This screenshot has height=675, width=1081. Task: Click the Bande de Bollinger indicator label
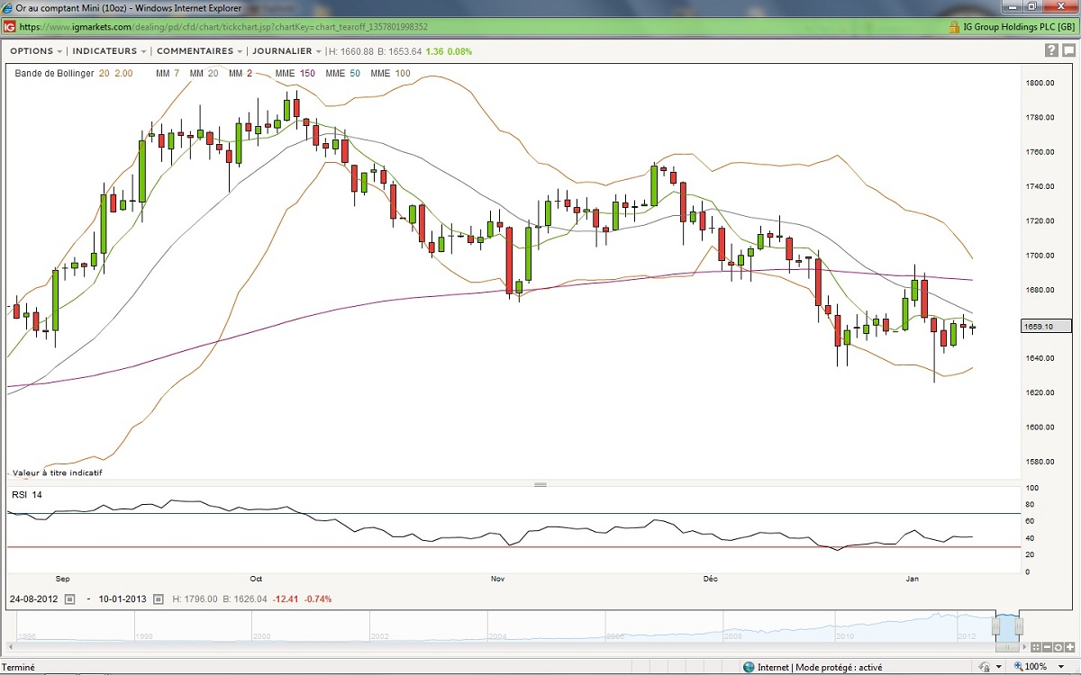[x=54, y=73]
